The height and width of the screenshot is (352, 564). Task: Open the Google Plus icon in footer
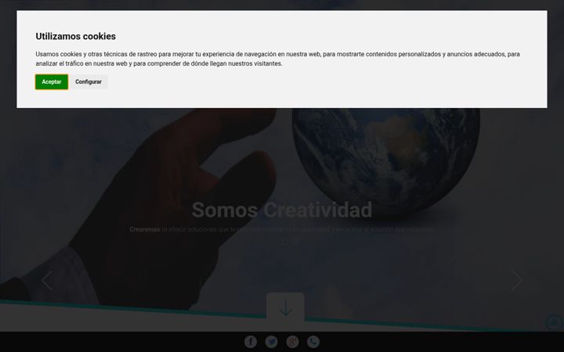pos(292,342)
